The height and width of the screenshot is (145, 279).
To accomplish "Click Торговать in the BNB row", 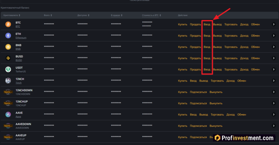I will click(x=231, y=47).
